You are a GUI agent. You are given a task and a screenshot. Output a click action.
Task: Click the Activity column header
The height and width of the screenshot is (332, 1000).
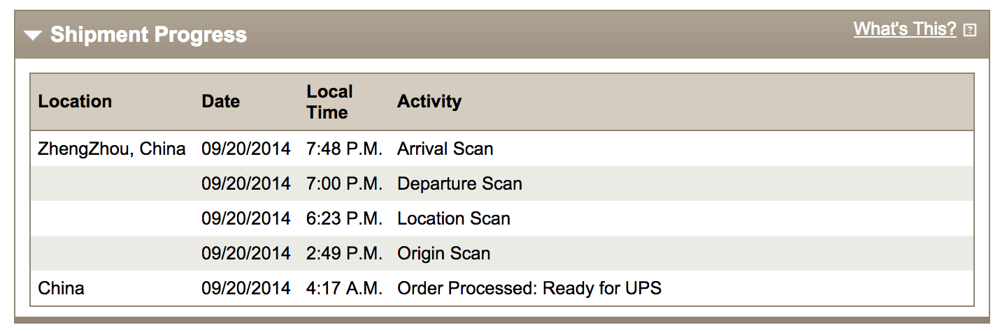click(429, 102)
